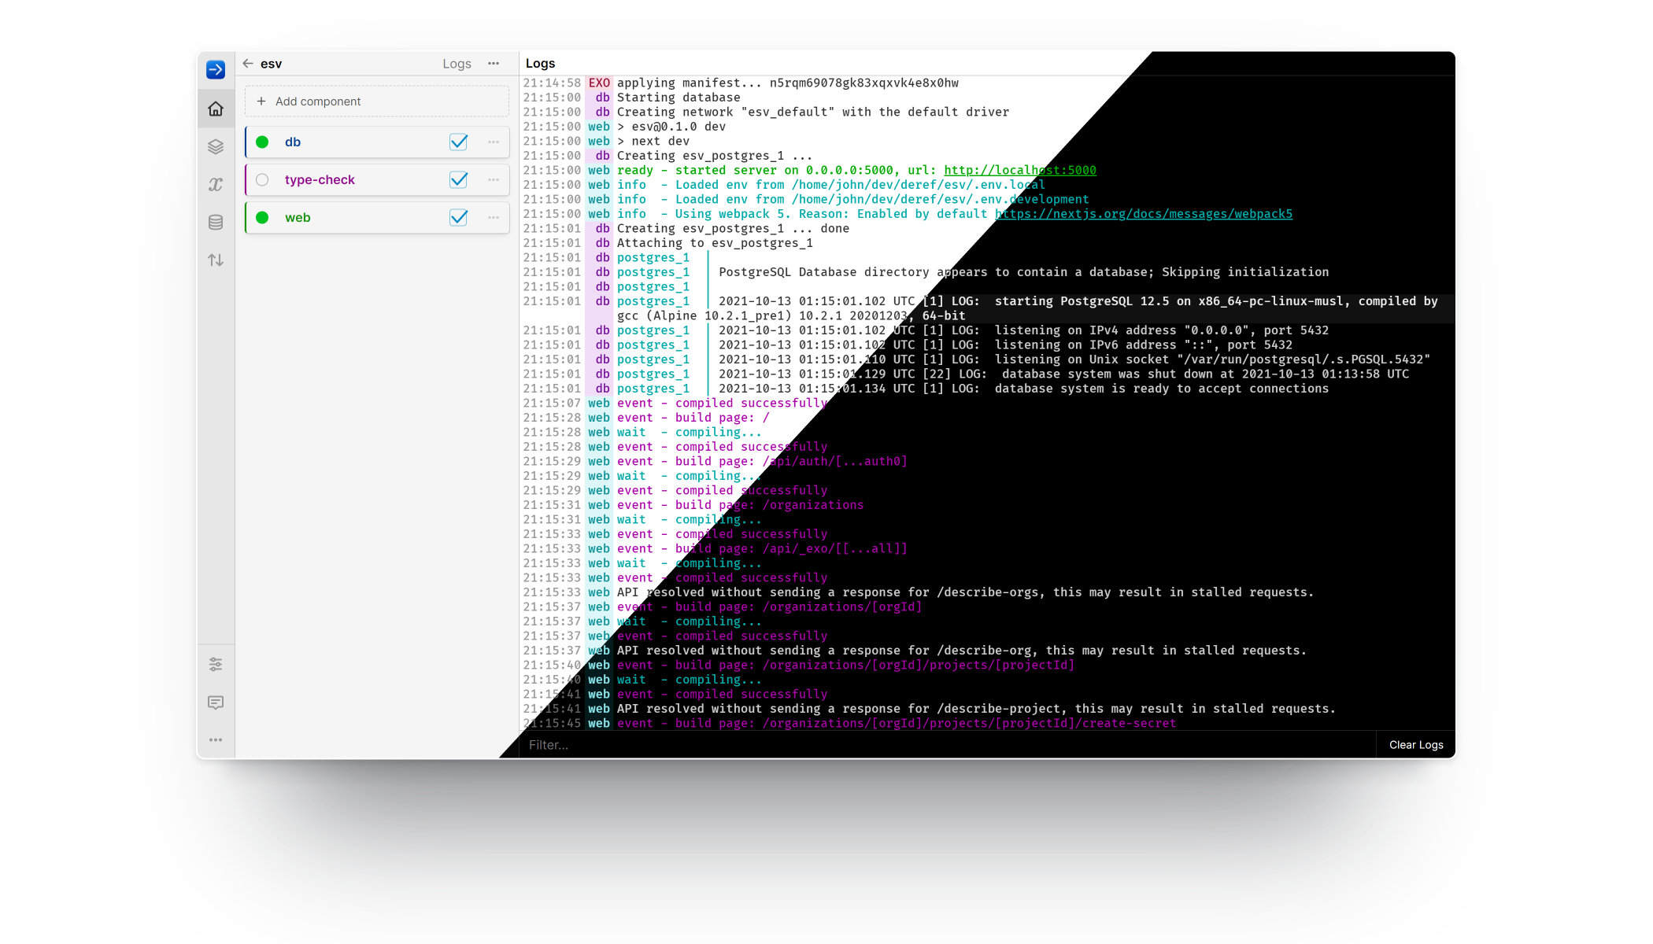1653x944 pixels.
Task: Open the settings sliders icon in the sidebar
Action: 216,665
